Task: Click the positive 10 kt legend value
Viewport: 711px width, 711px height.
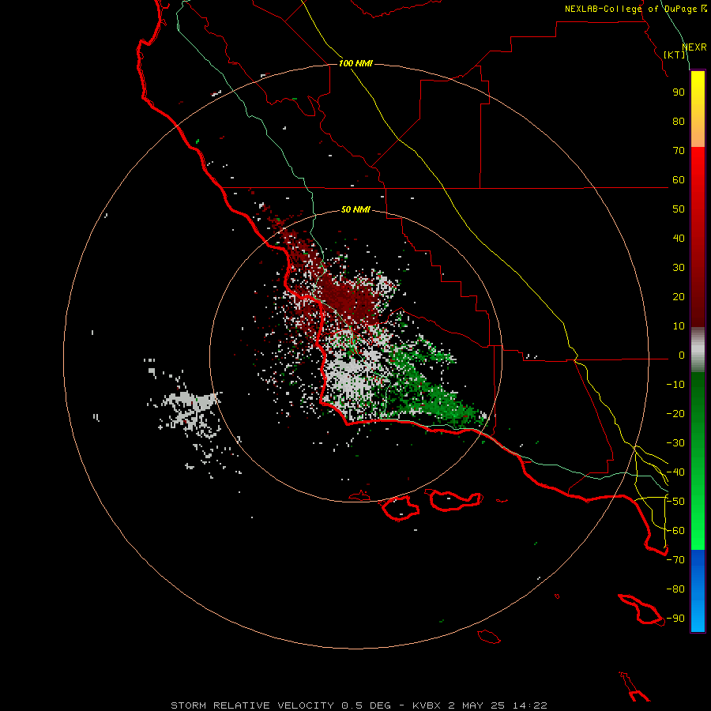Action: pos(679,326)
